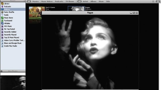The height and width of the screenshot is (90, 161).
Task: Filter by Podcasts tab
Action: click(x=59, y=1)
